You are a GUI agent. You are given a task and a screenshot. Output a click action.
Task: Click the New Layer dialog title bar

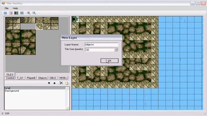coord(91,38)
